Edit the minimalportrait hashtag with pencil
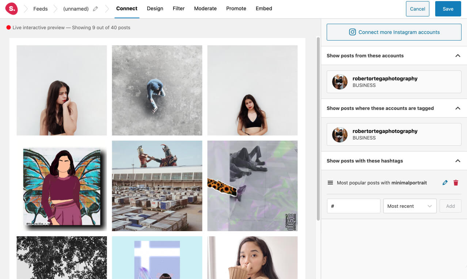The image size is (467, 279). 445,183
